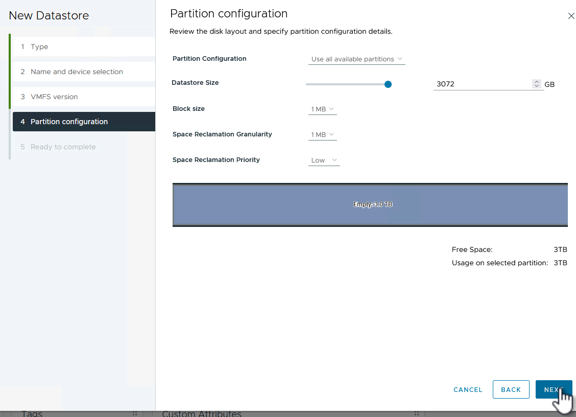Focus the Datastore Size GB input field
The width and height of the screenshot is (576, 417).
click(x=482, y=84)
